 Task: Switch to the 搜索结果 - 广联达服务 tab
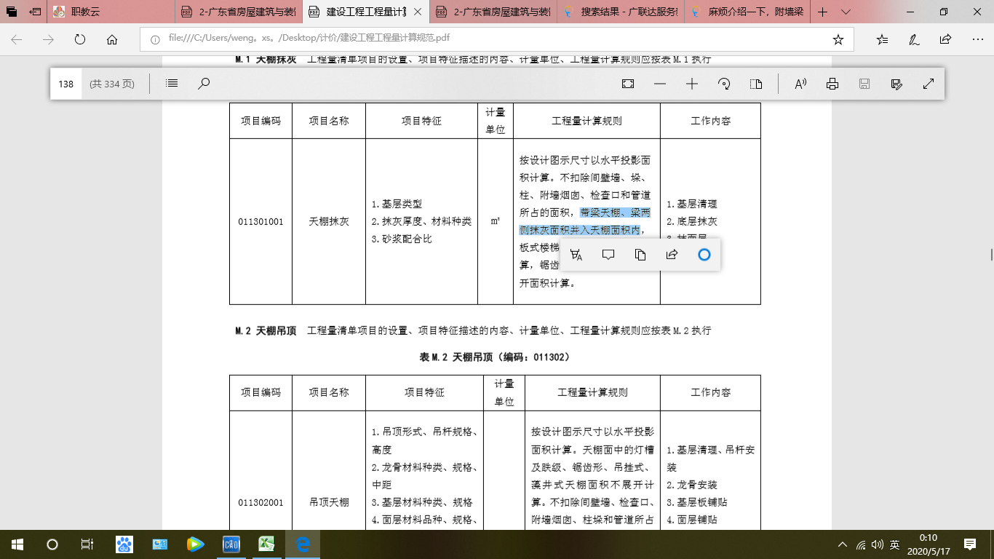coord(621,12)
